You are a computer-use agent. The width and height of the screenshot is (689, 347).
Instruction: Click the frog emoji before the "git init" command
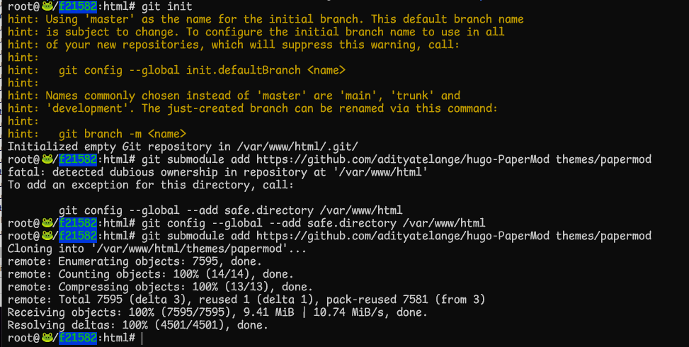coord(47,6)
